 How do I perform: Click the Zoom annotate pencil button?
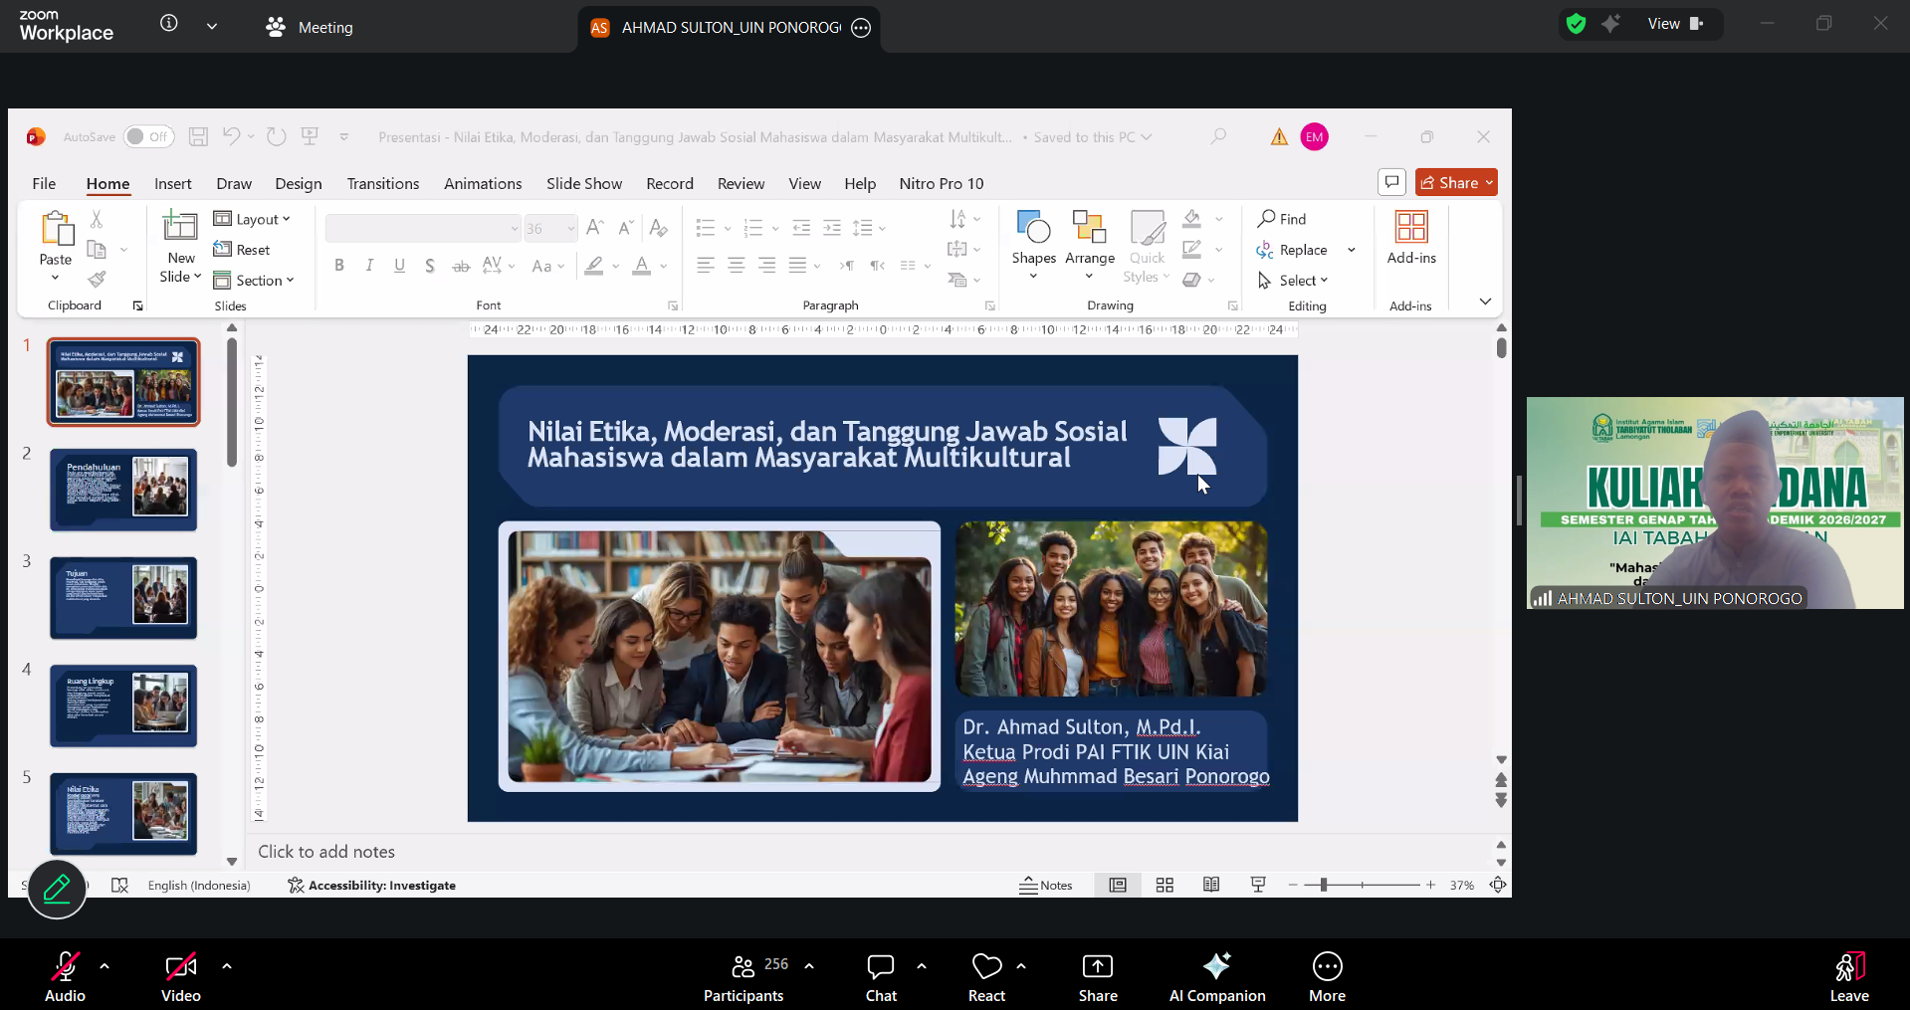point(57,889)
